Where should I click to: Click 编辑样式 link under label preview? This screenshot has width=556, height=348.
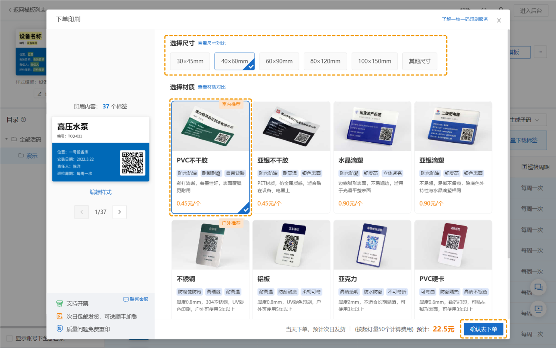point(100,192)
